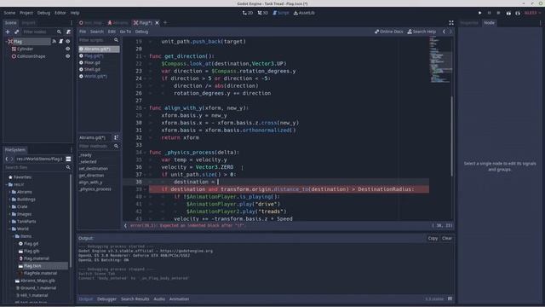Viewport: 545px width, 307px height.
Task: Expand the Abrams folder in FileSystem
Action: click(9, 192)
